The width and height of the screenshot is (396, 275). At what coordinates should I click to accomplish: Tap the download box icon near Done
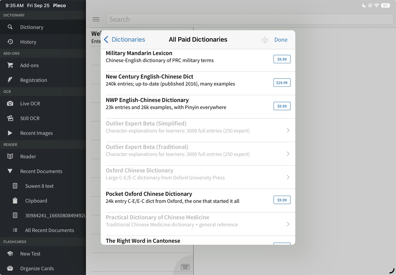265,40
